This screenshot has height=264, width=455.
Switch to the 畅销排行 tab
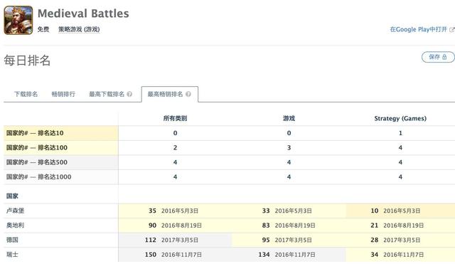pos(63,94)
